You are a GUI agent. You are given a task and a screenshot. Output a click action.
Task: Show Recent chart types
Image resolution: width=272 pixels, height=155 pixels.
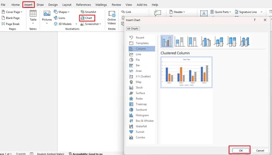(142, 38)
